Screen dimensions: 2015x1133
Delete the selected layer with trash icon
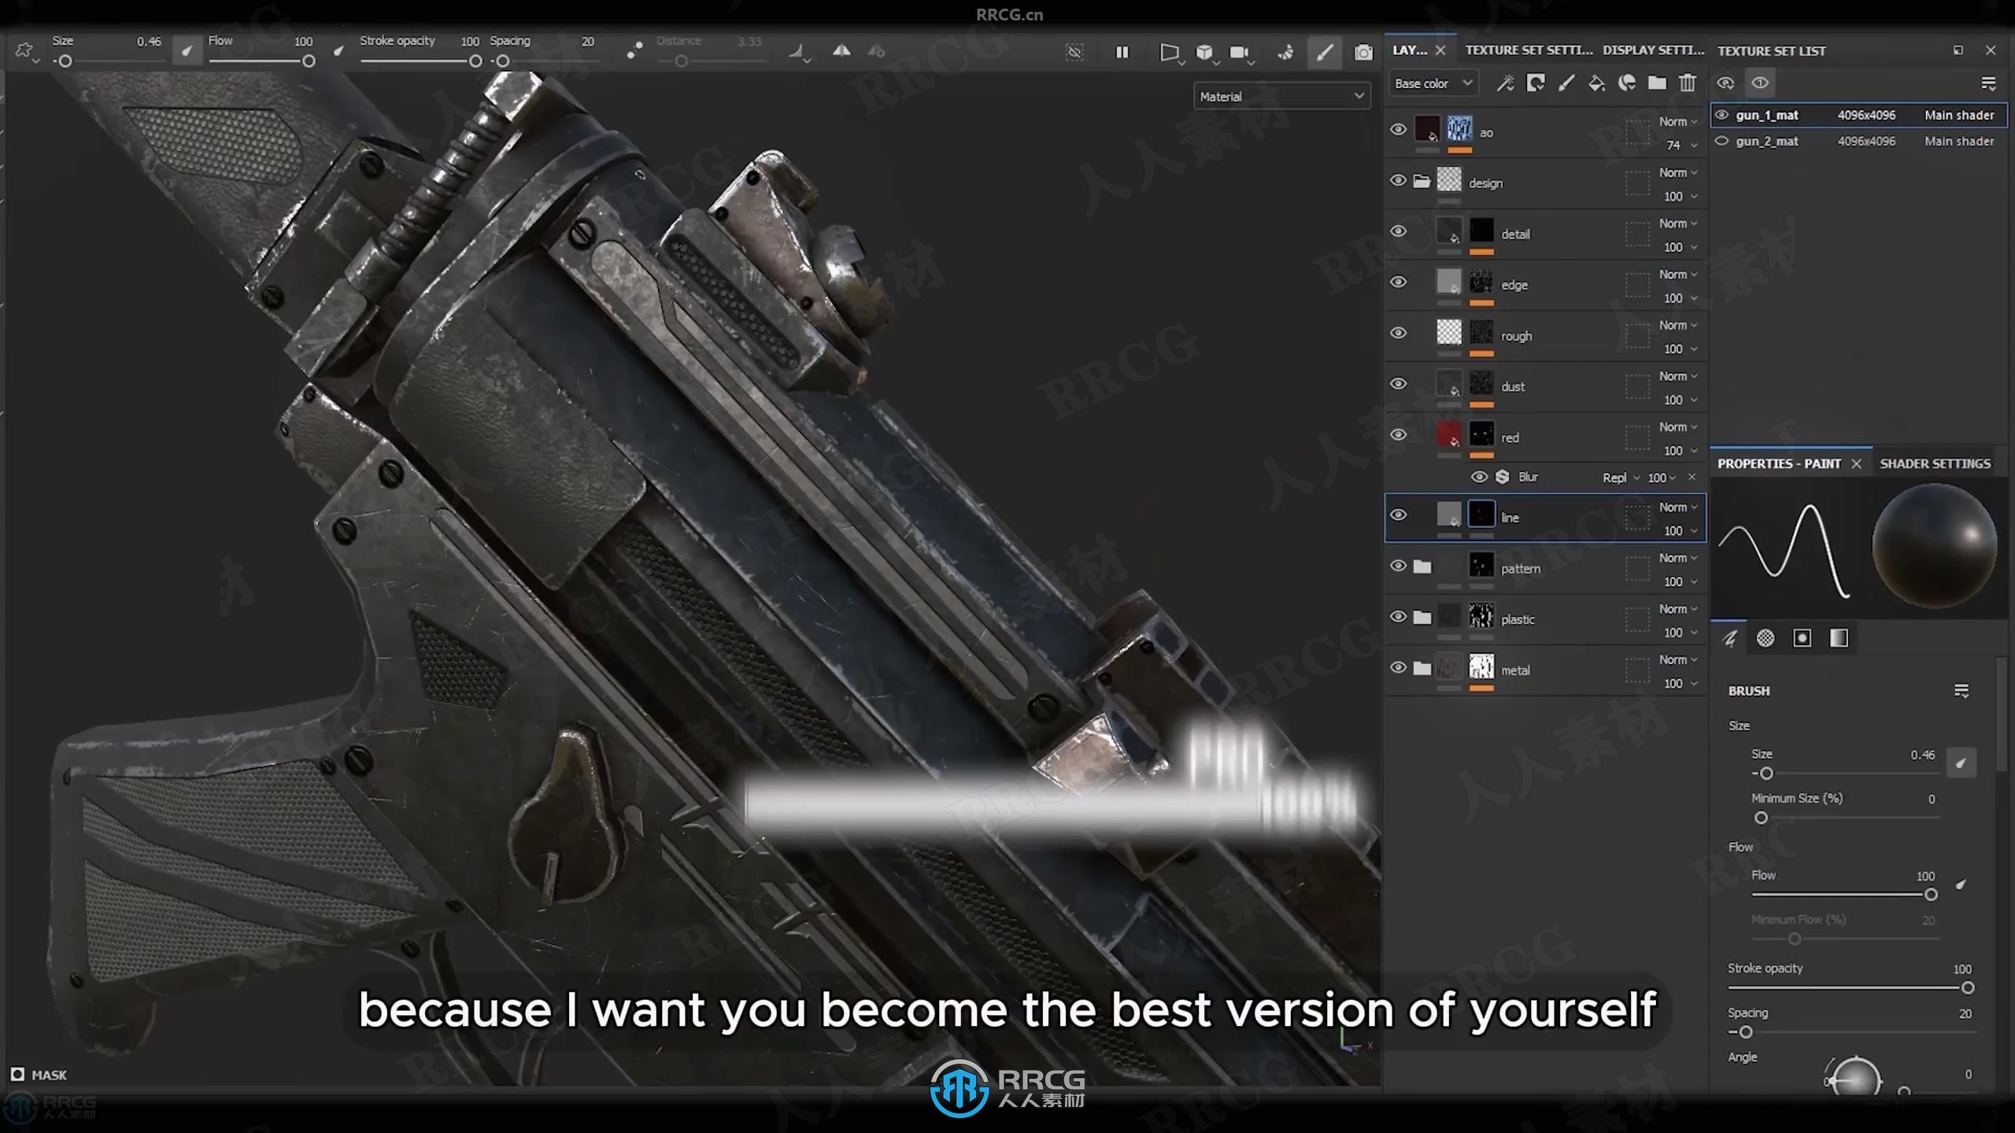point(1687,83)
